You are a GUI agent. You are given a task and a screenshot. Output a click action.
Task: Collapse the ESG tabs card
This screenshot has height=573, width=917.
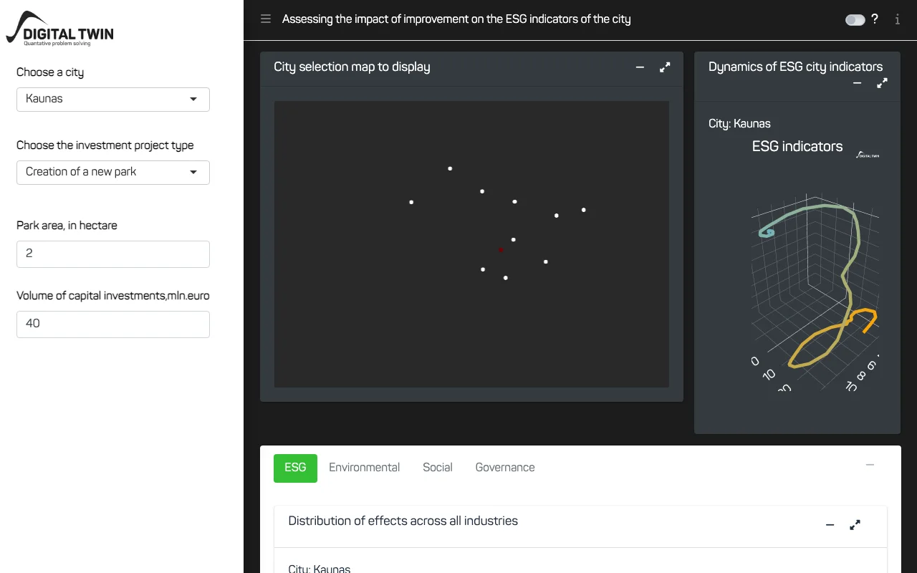[870, 465]
